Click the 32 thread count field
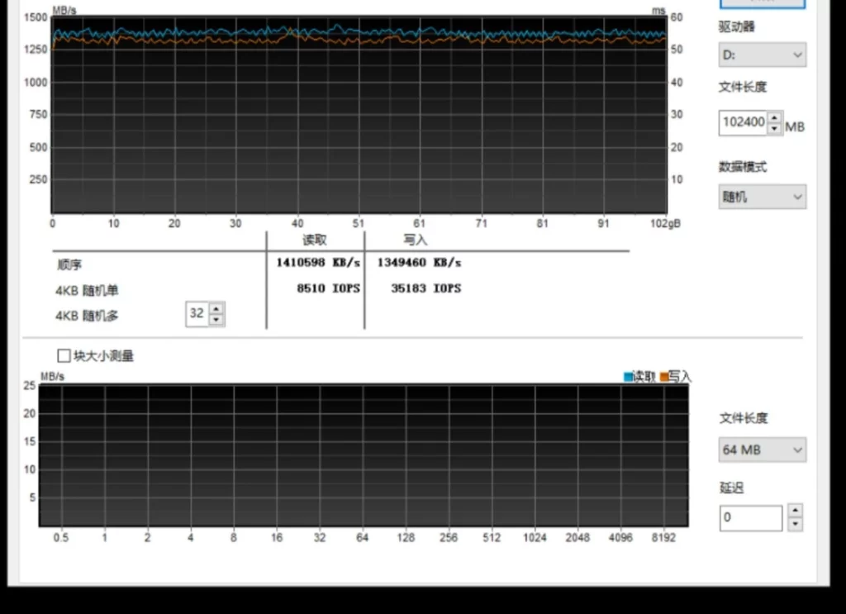Viewport: 846px width, 614px height. (x=197, y=313)
